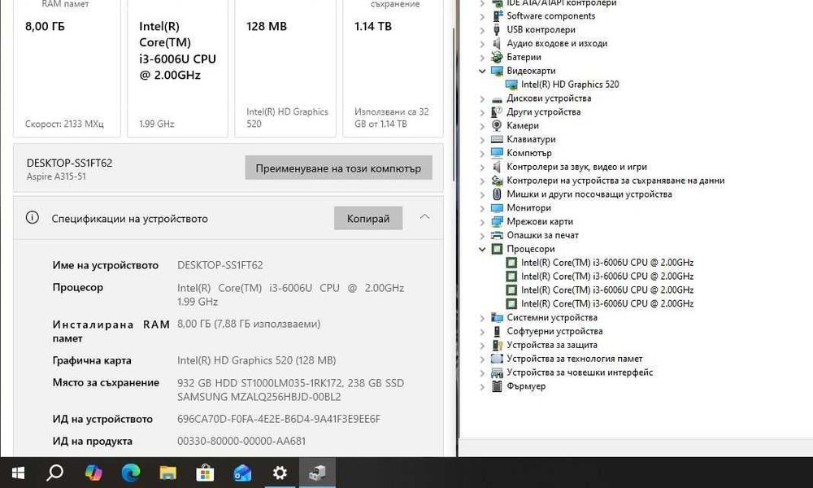Click the Клавиатури keyboard icon
Image resolution: width=813 pixels, height=488 pixels.
coord(497,140)
